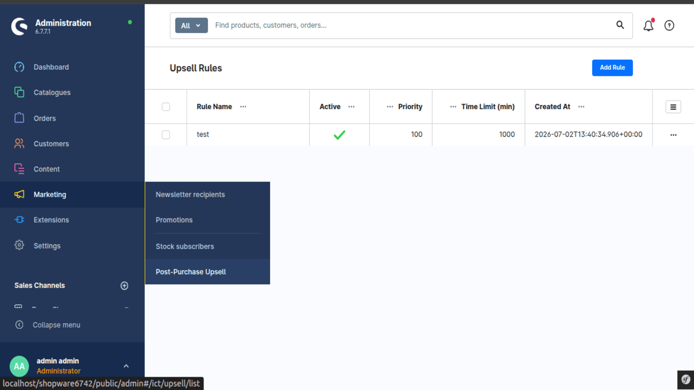Open the grid column settings menu

pyautogui.click(x=673, y=107)
